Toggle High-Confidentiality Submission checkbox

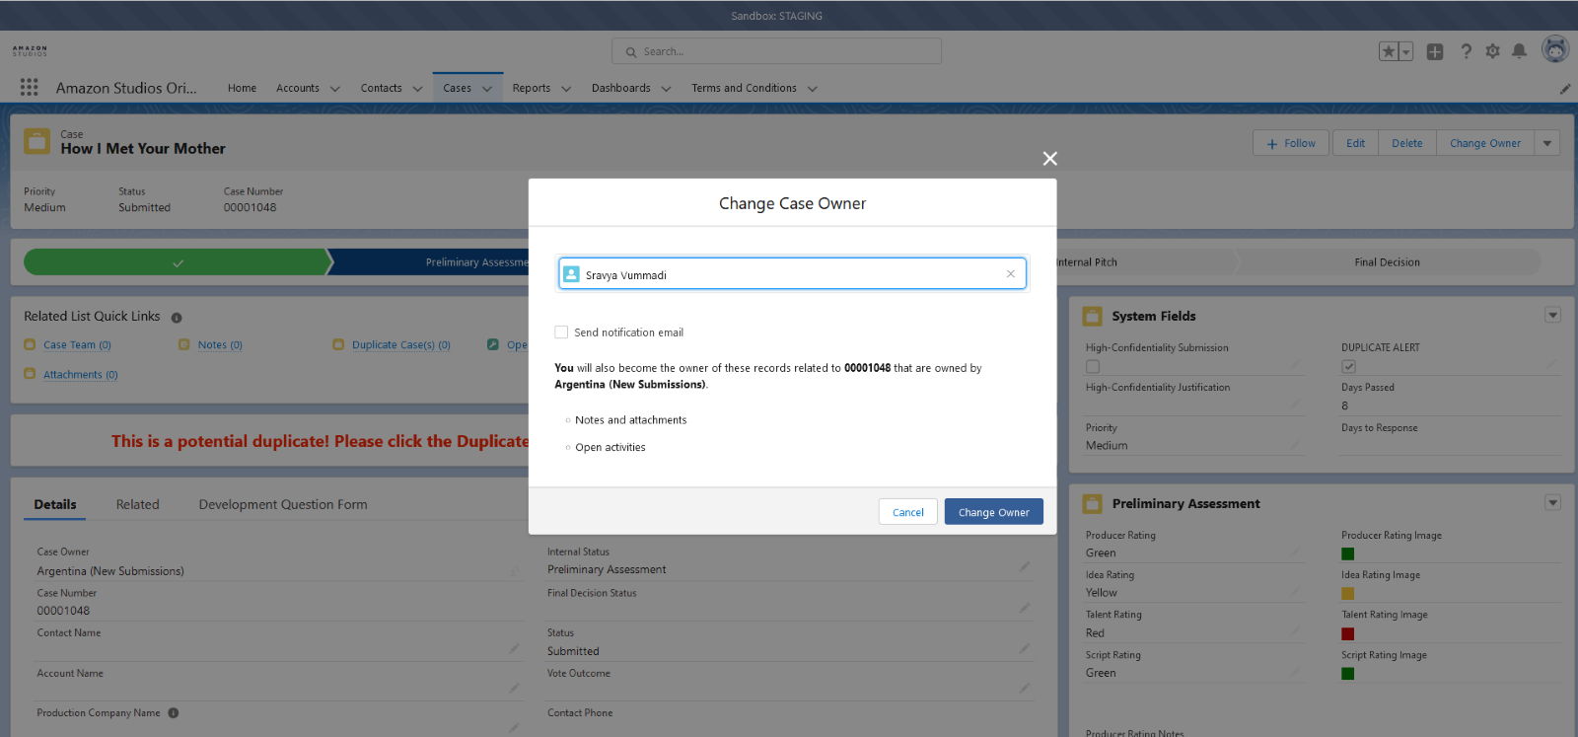[x=1093, y=366]
